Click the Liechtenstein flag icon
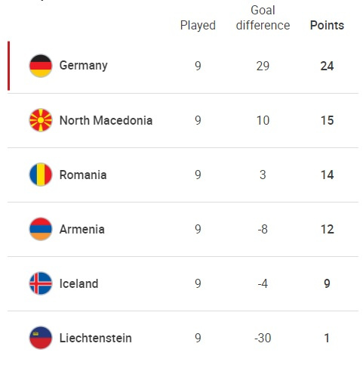Viewport: 363px width, 368px height. pyautogui.click(x=41, y=338)
